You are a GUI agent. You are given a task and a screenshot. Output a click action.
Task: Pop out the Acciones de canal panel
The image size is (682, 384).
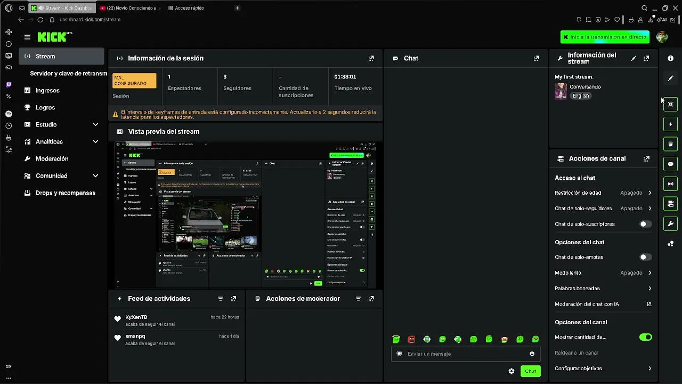[x=646, y=158]
